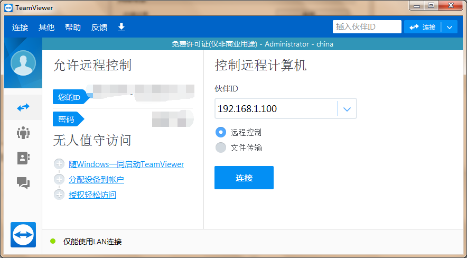Screen dimensions: 467x258
Task: Click plus icon beside 分配设备到帐户
Action: point(59,179)
